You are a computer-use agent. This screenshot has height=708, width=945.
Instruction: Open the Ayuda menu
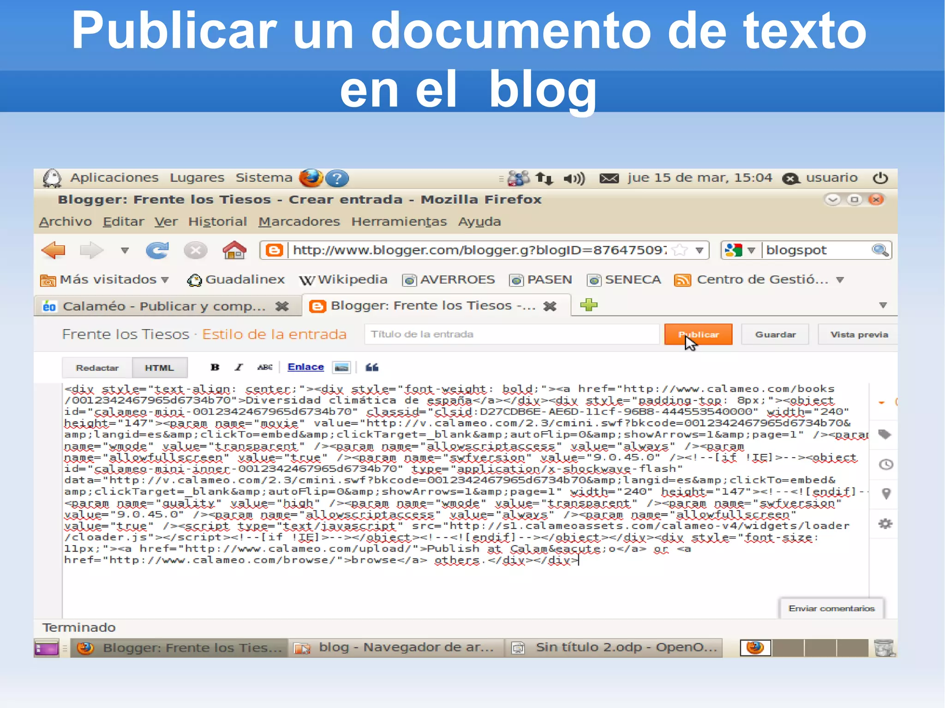coord(479,222)
